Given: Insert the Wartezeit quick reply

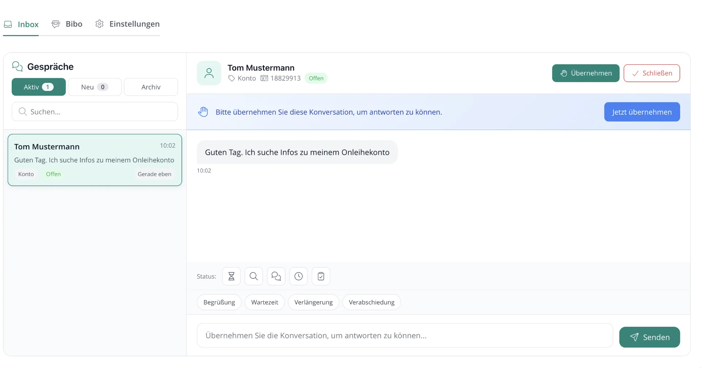Looking at the screenshot, I should pyautogui.click(x=265, y=302).
